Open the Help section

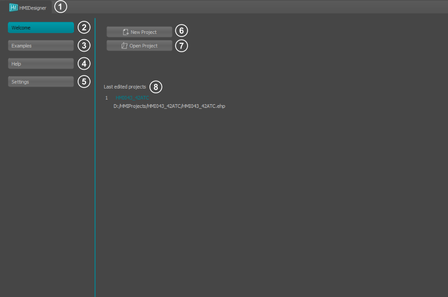[x=41, y=64]
